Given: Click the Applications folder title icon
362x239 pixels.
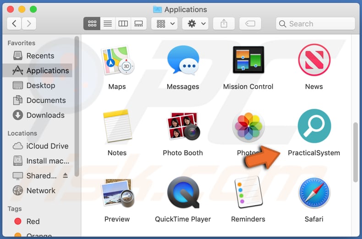Looking at the screenshot, I should (x=158, y=10).
